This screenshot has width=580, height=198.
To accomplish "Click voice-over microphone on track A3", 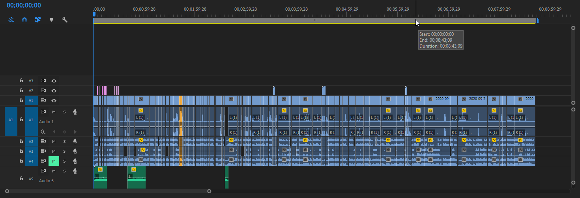I will (x=75, y=151).
